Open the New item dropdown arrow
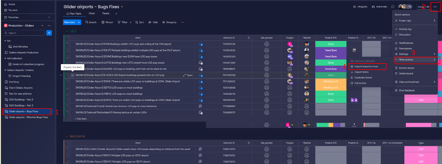 coord(79,22)
